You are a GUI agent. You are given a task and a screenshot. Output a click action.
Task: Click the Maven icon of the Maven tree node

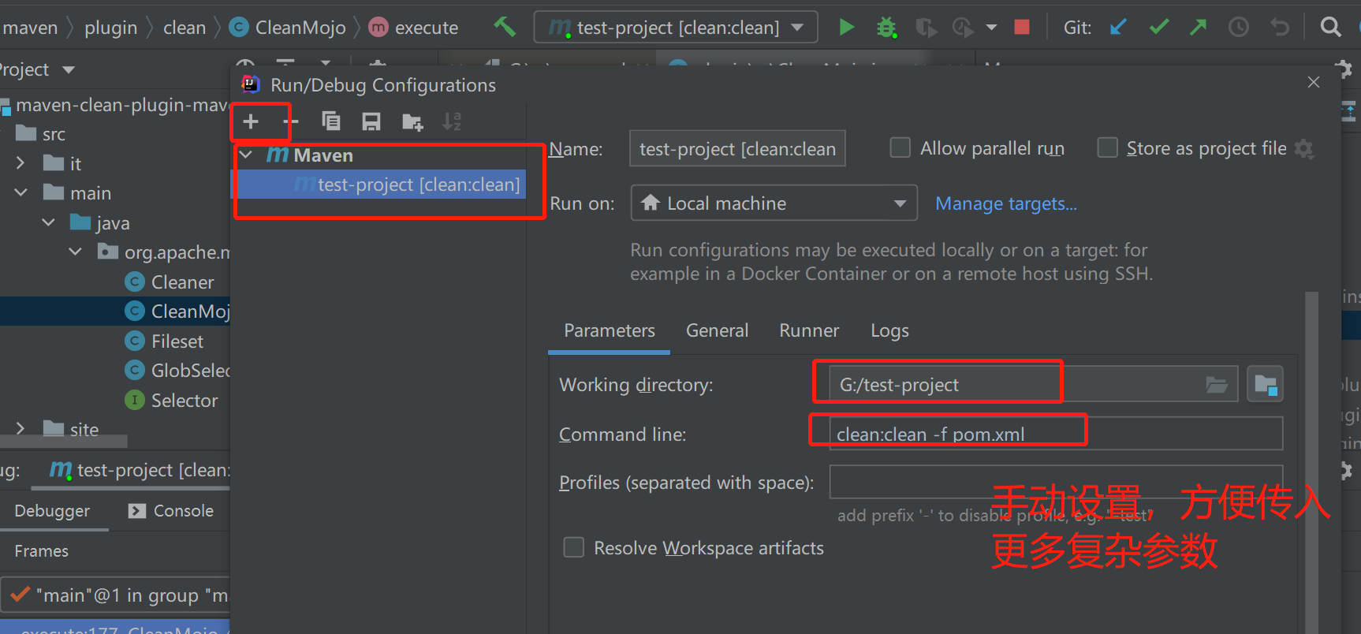click(x=278, y=155)
